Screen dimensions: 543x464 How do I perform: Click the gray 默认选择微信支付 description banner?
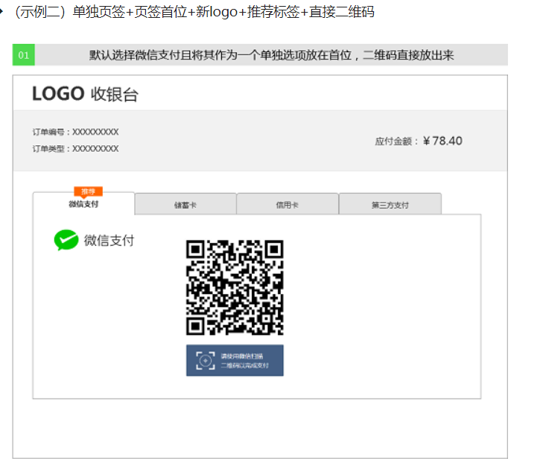coord(271,54)
